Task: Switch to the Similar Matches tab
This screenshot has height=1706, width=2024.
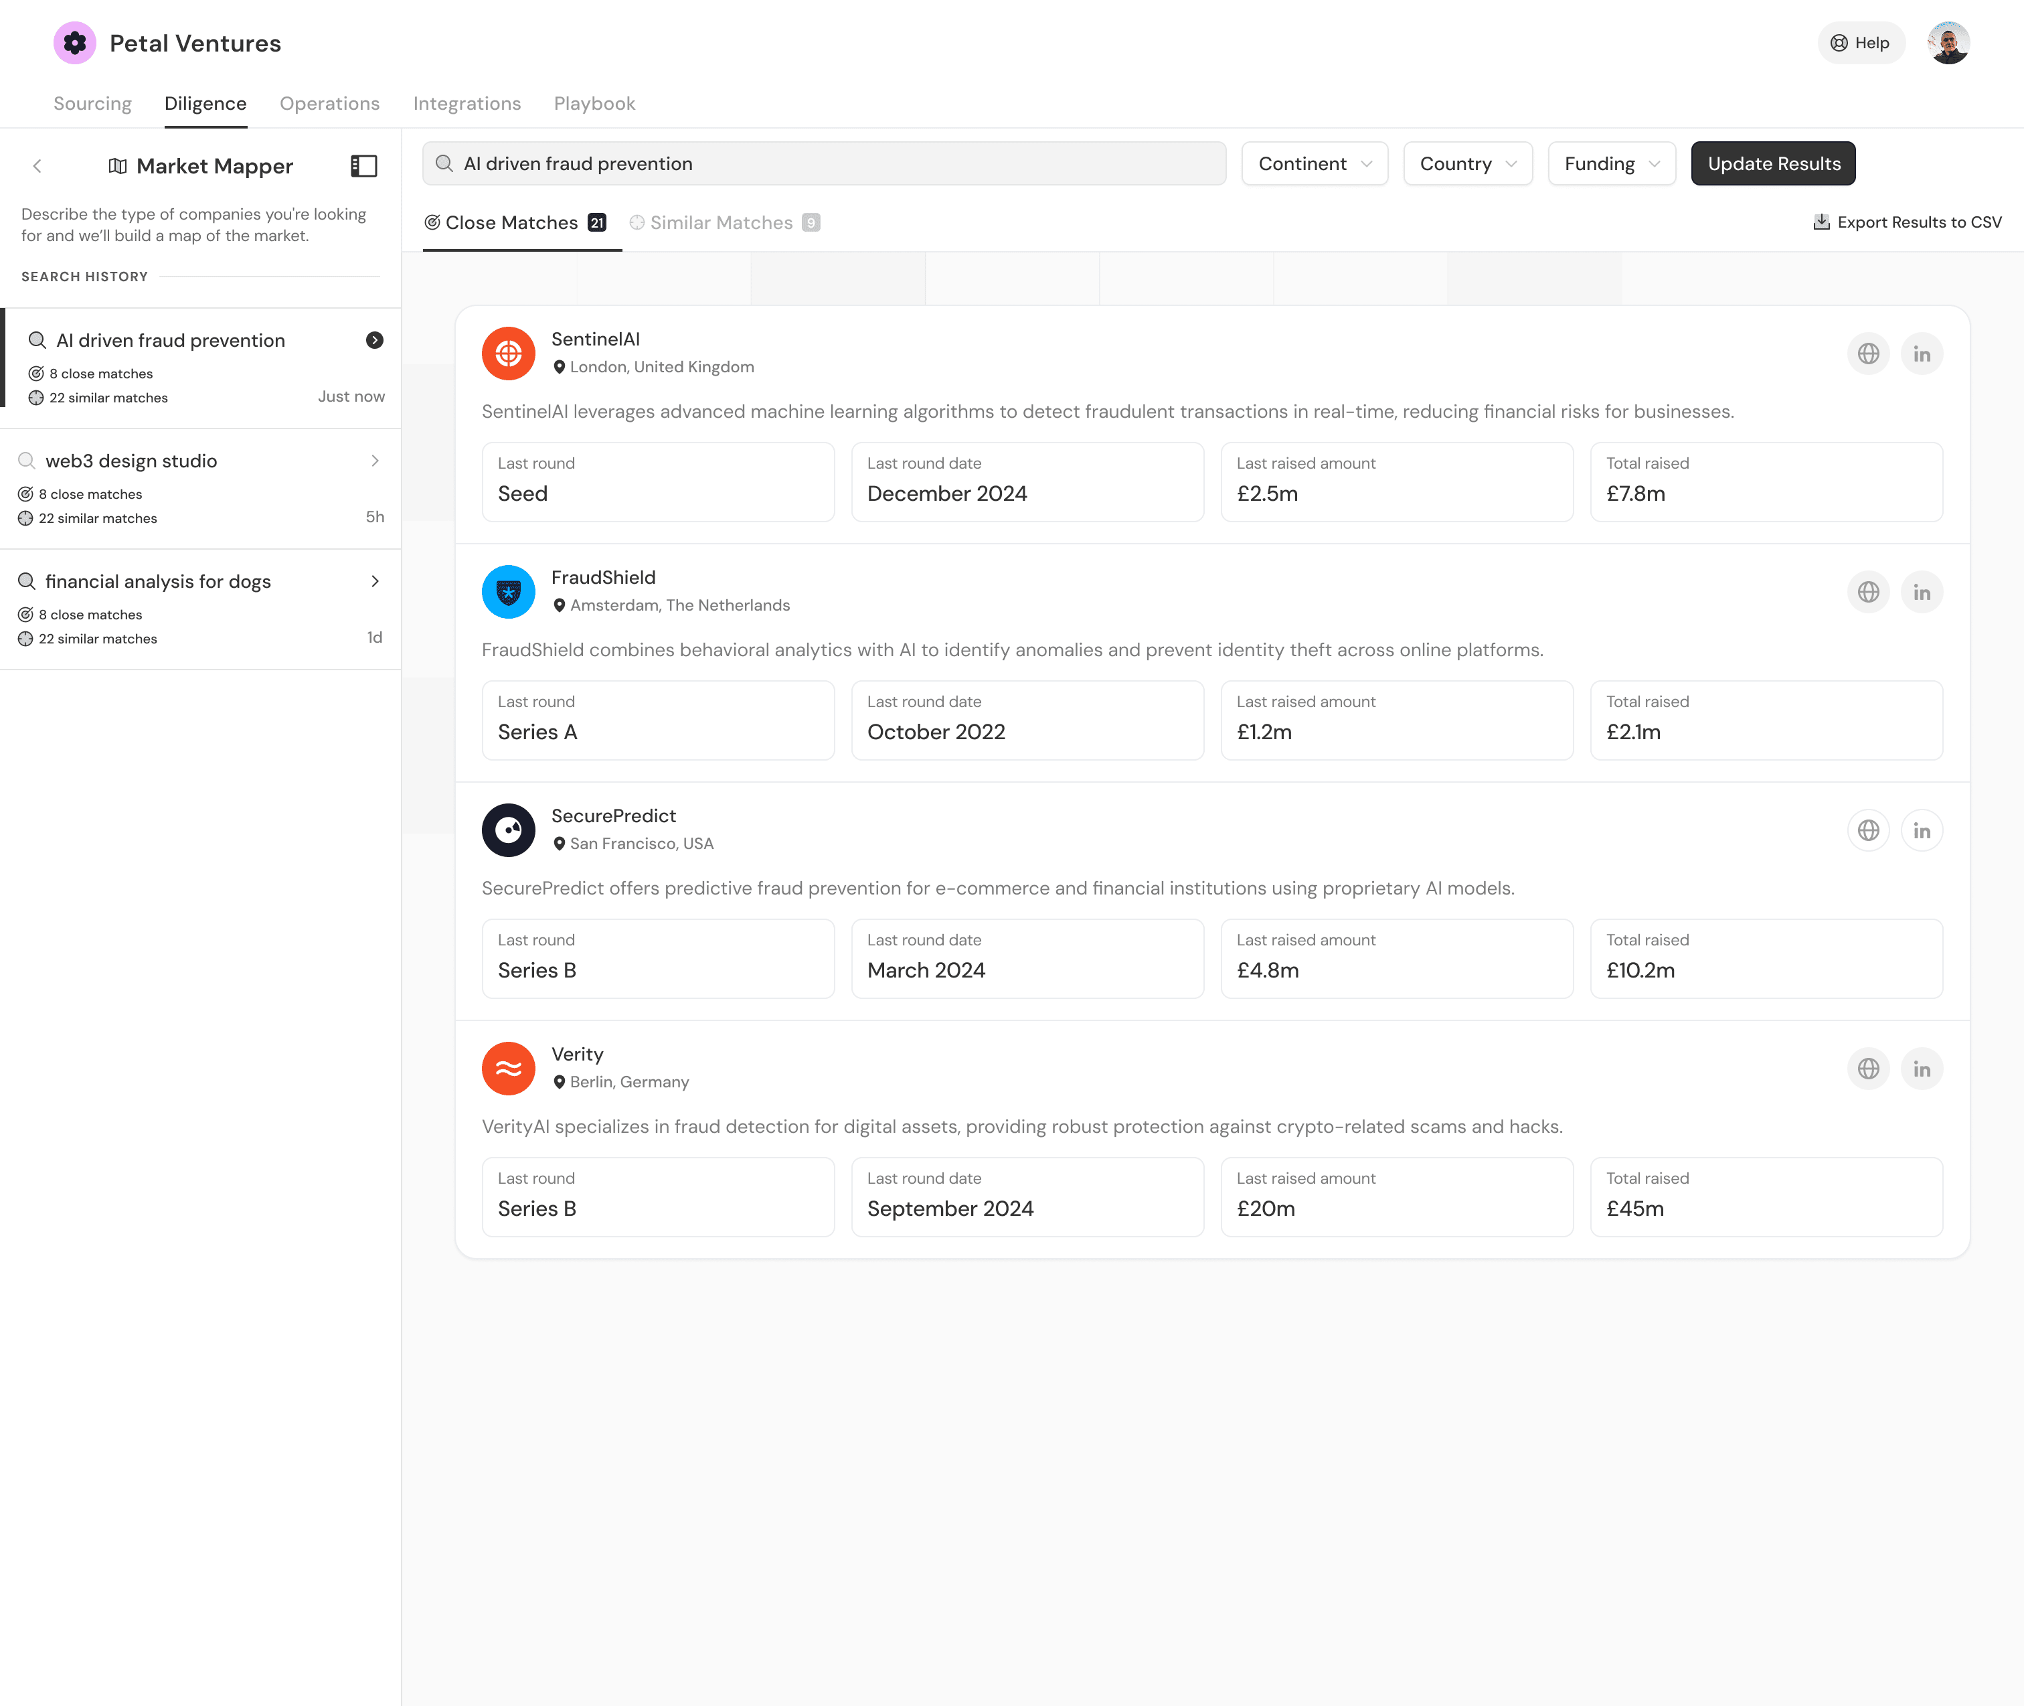Action: tap(723, 224)
